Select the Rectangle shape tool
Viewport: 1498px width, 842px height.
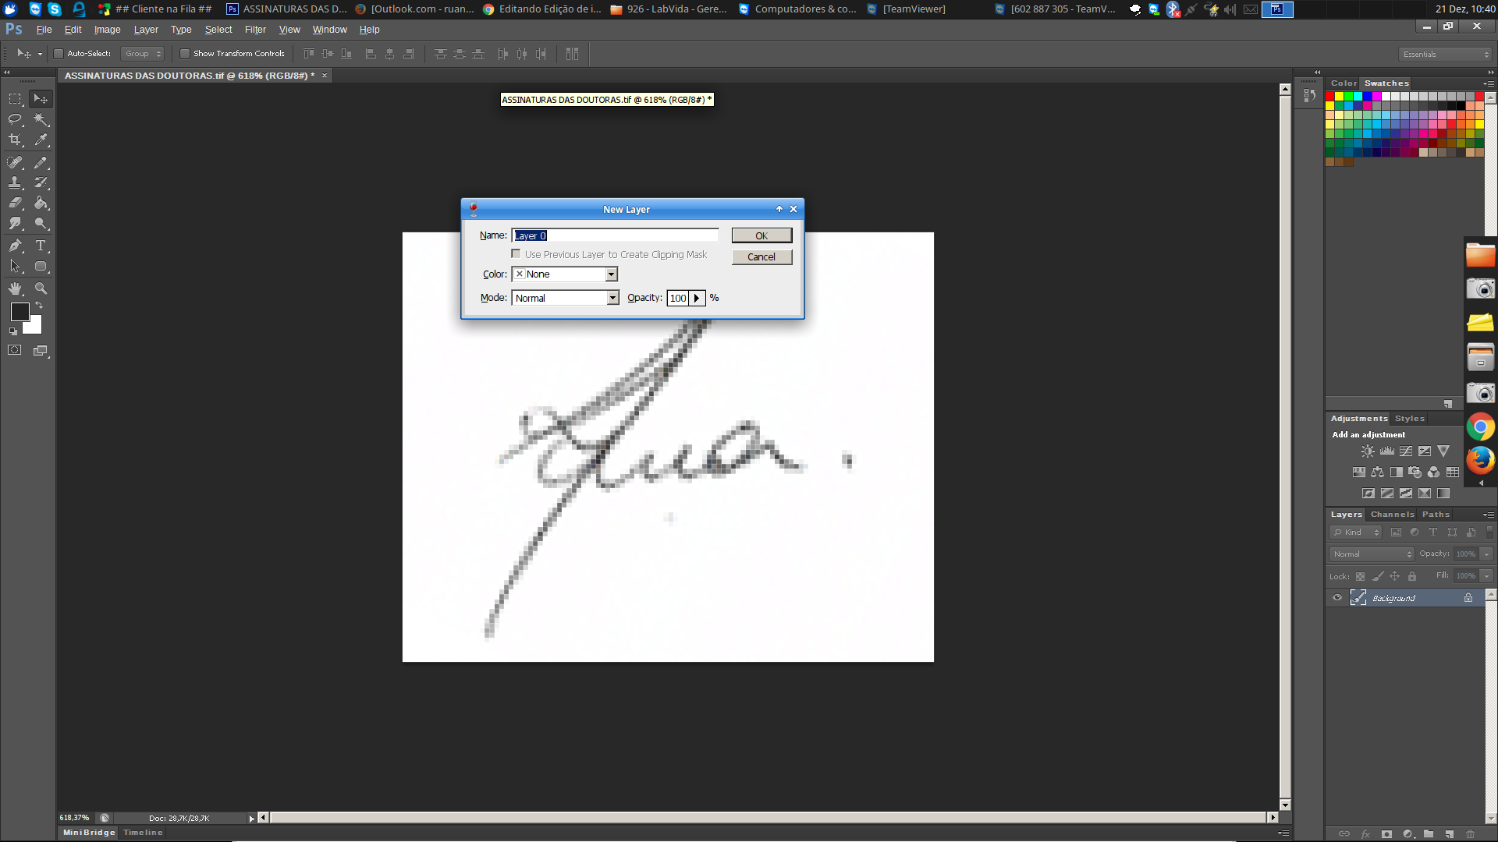[41, 266]
